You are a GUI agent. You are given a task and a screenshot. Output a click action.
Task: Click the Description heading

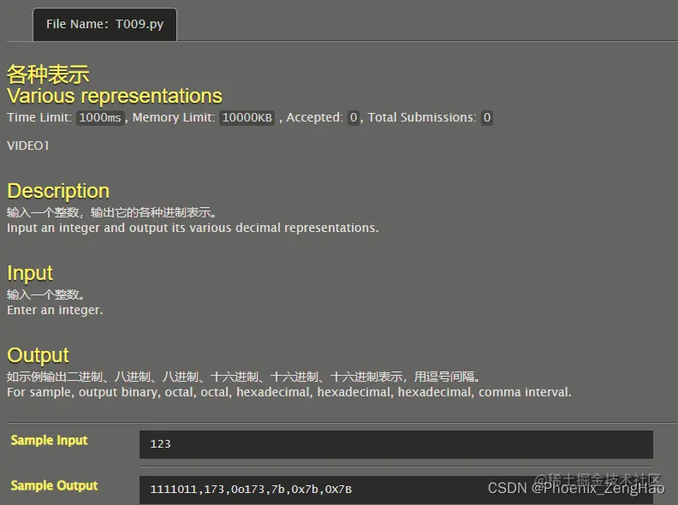(x=58, y=191)
